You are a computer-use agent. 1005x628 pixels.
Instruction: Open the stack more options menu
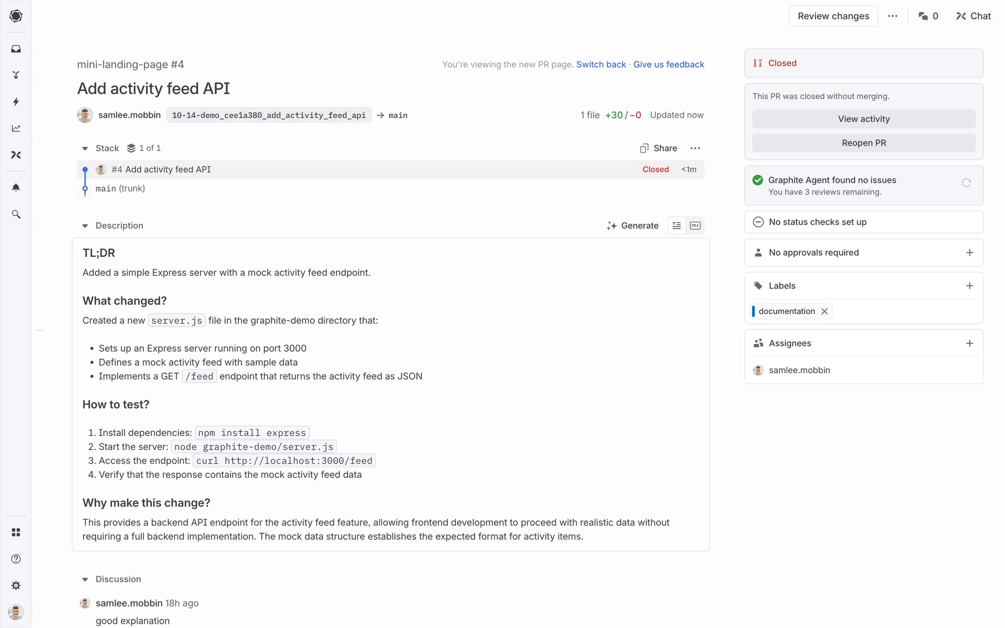tap(695, 148)
